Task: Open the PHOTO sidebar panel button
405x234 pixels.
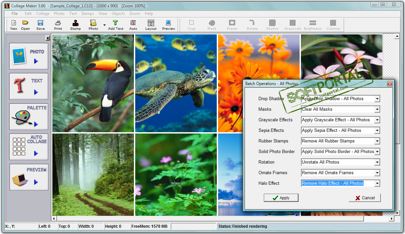Action: point(29,56)
